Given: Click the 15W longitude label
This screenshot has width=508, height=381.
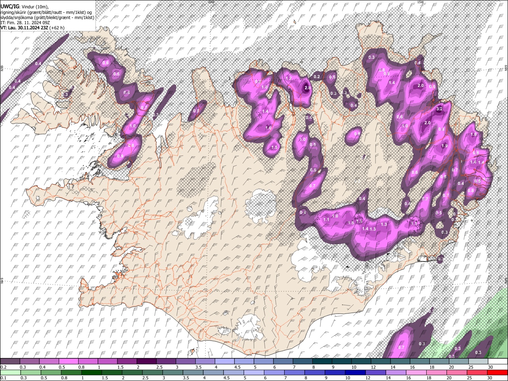Looking at the screenshot, I should pyautogui.click(x=420, y=2).
